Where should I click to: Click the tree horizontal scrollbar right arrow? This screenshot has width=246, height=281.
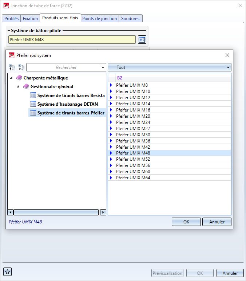(103, 212)
